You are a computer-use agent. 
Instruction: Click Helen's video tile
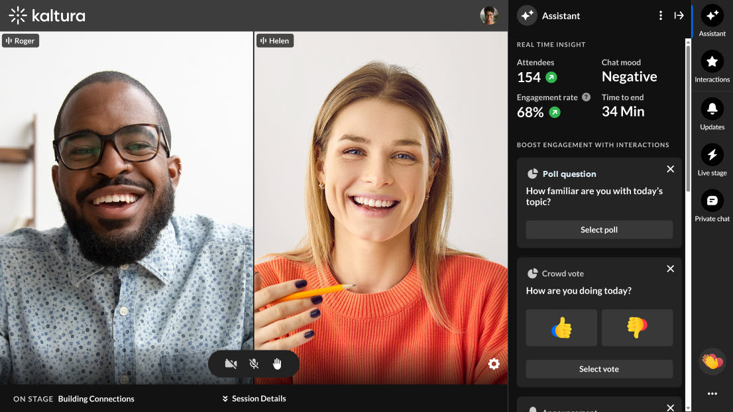pyautogui.click(x=381, y=208)
